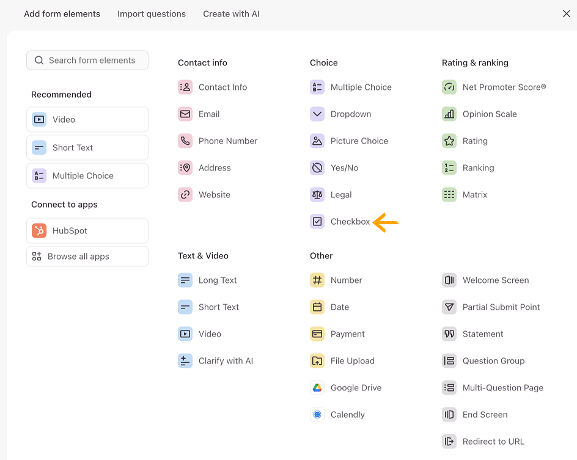Click the Picture Choice label
The width and height of the screenshot is (577, 460).
tap(359, 141)
